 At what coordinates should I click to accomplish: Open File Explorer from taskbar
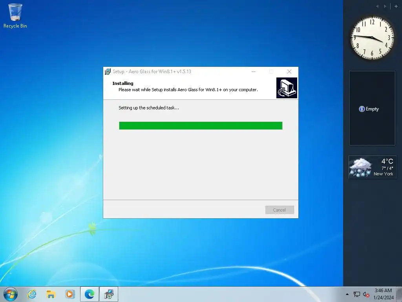click(x=51, y=294)
